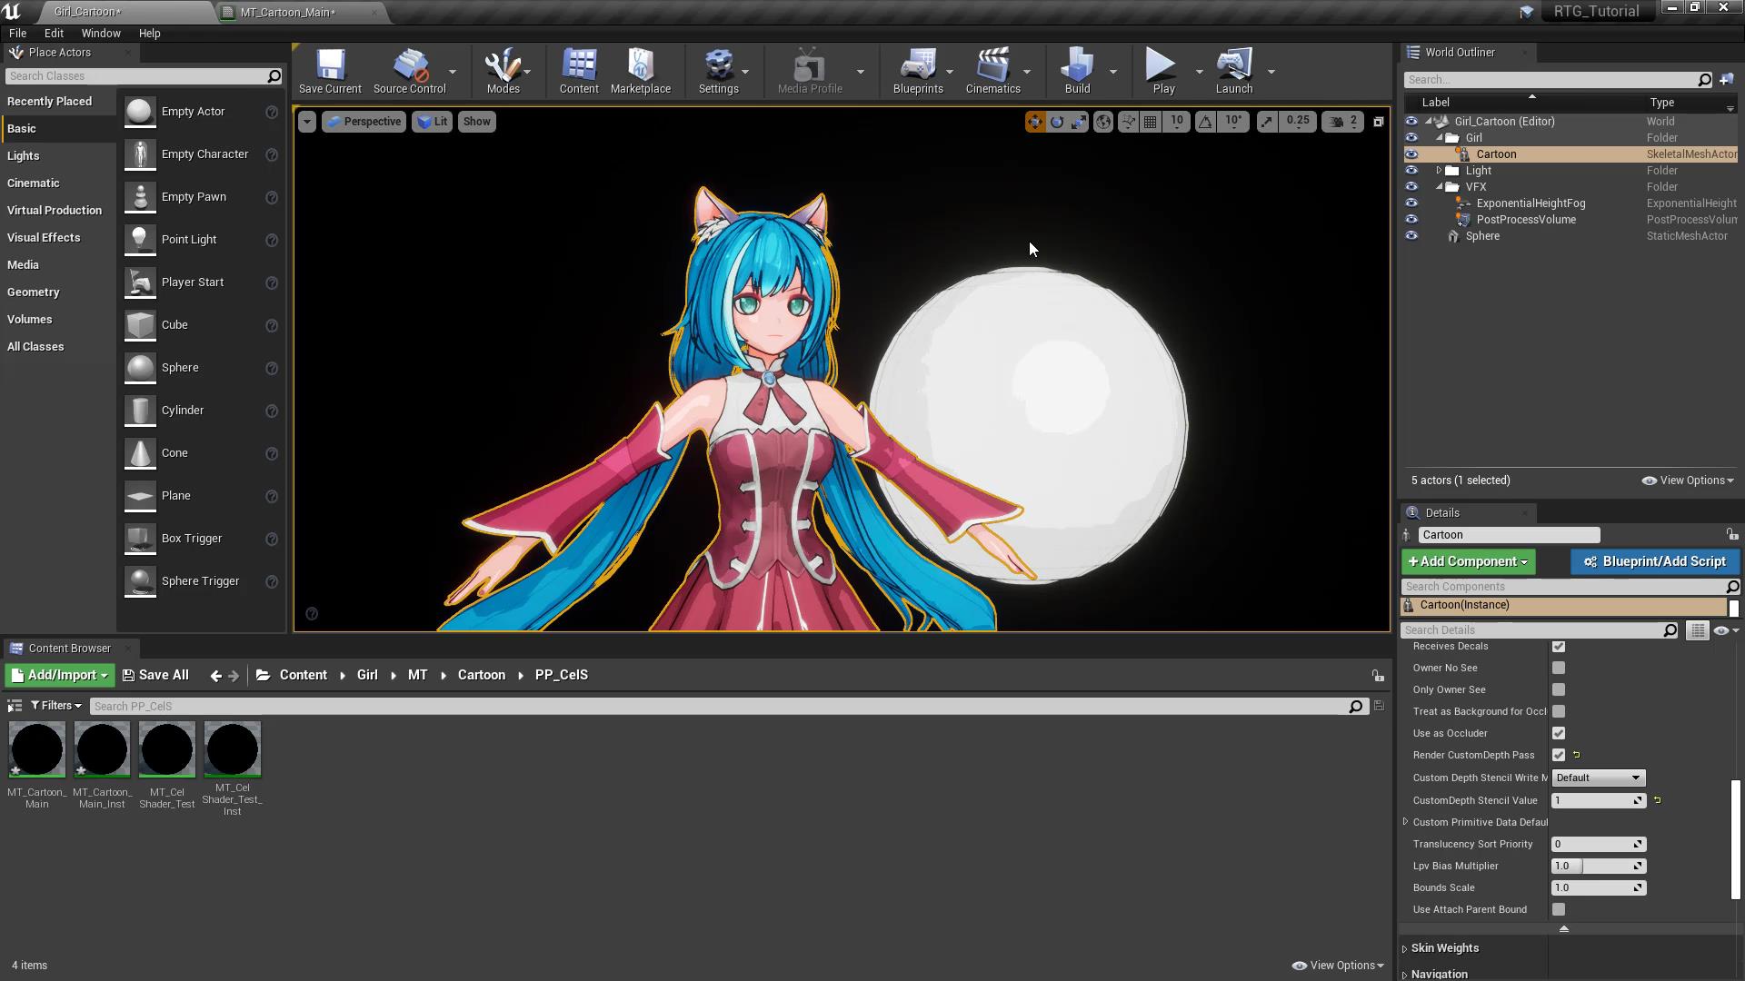The height and width of the screenshot is (981, 1745).
Task: Click the Add Component button
Action: click(1468, 561)
